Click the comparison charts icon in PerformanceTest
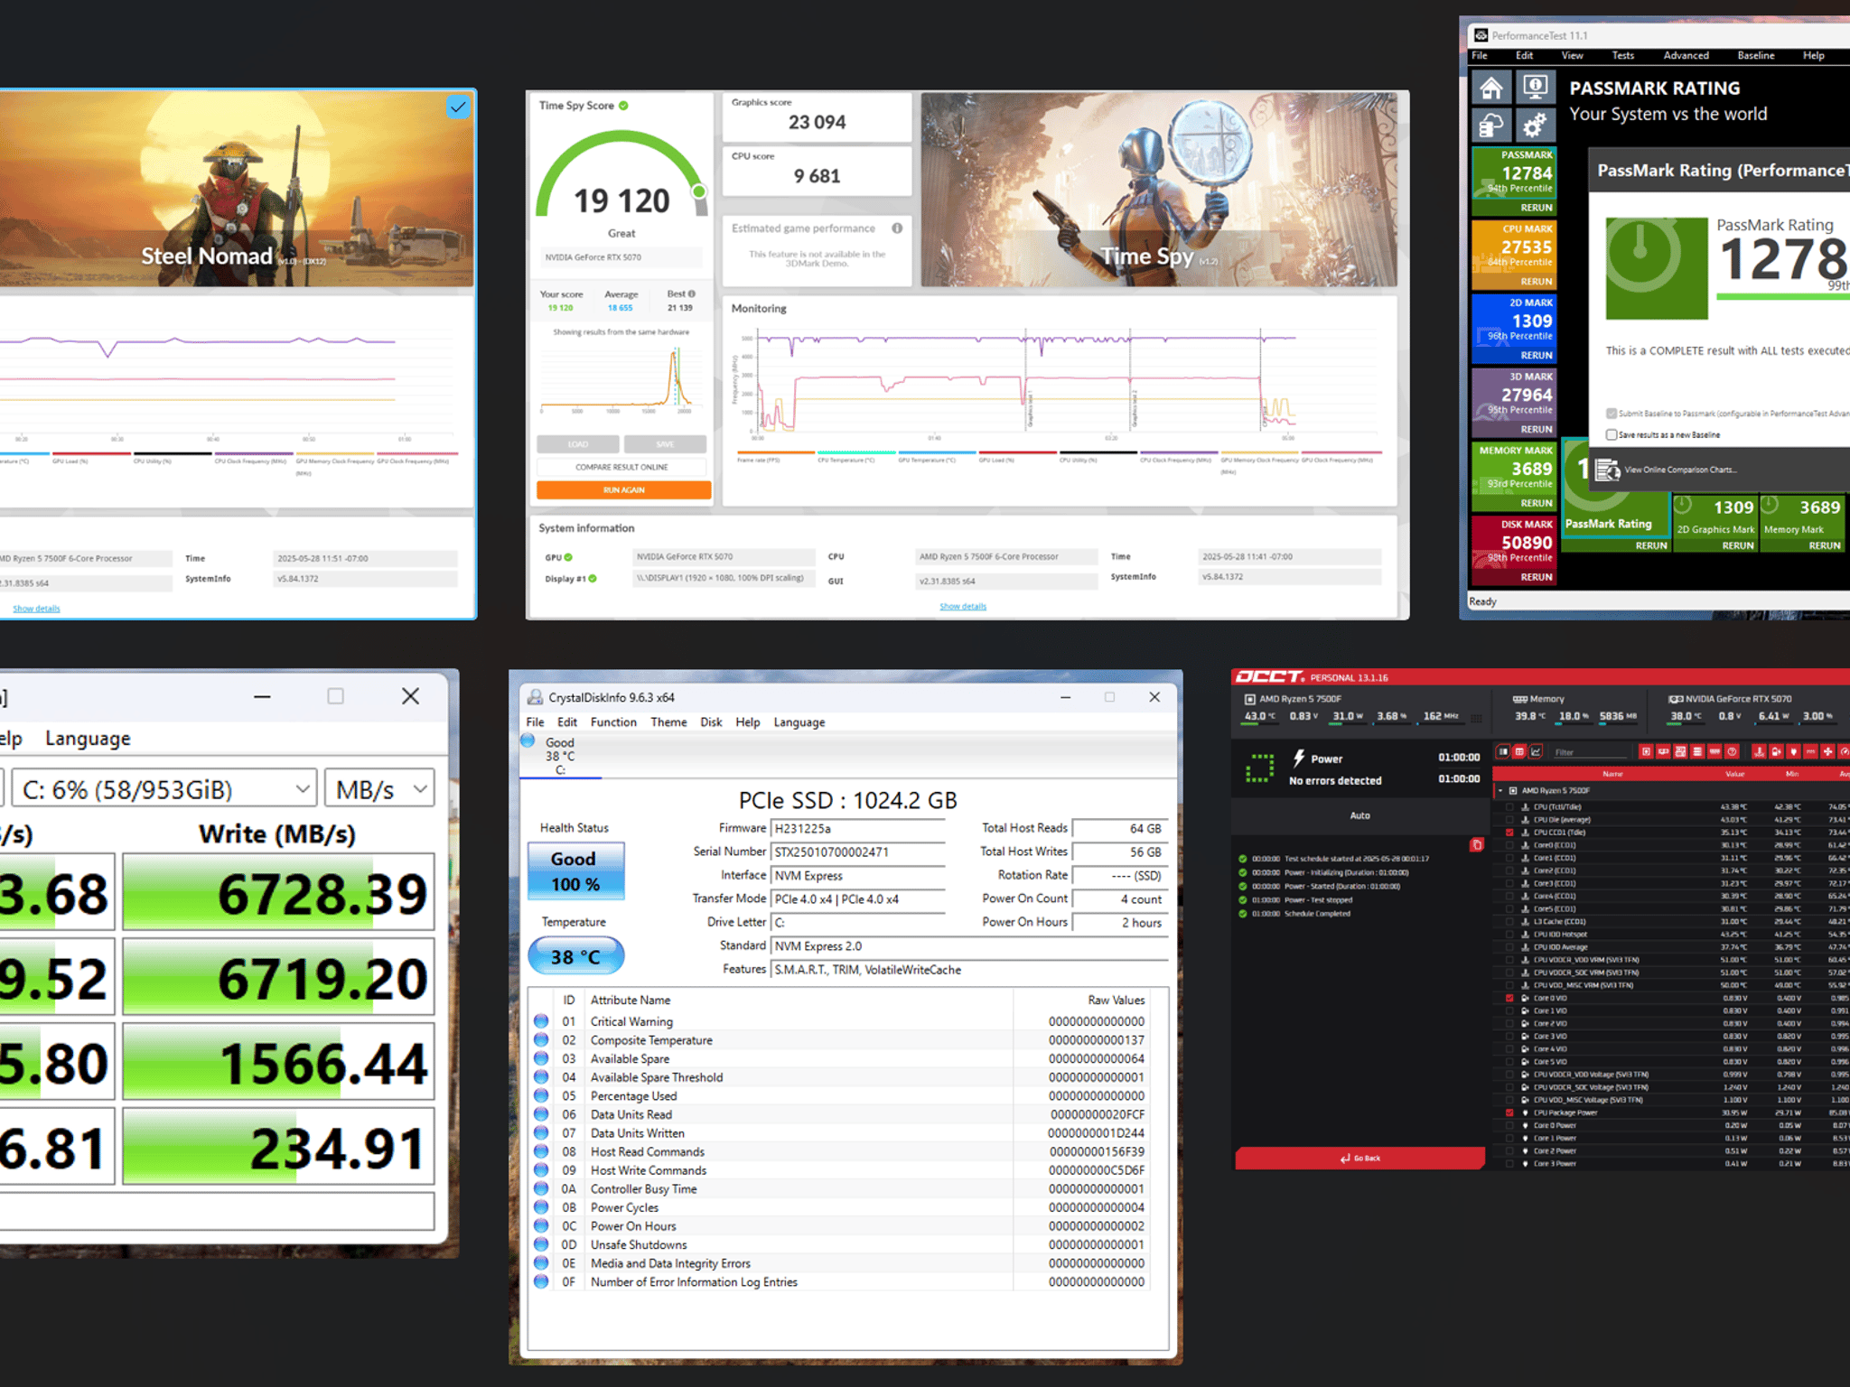Viewport: 1850px width, 1387px height. [x=1607, y=470]
